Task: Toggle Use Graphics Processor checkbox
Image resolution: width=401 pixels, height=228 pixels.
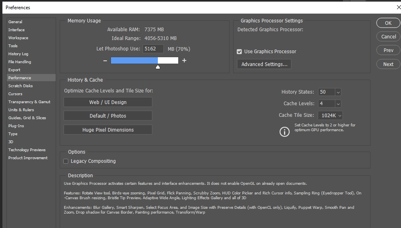Action: [x=240, y=52]
